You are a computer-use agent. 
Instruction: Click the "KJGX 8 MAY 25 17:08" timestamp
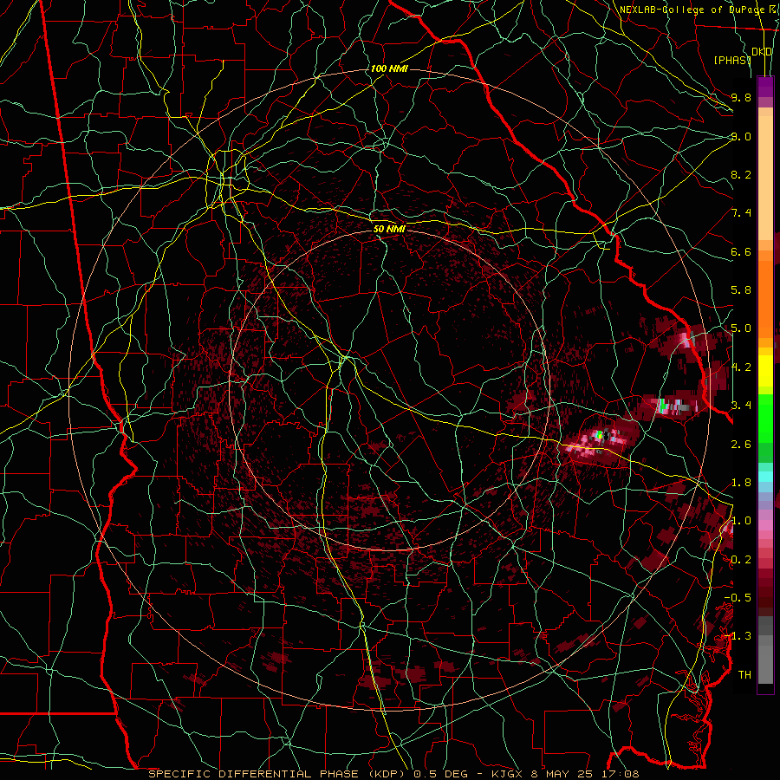(x=565, y=774)
